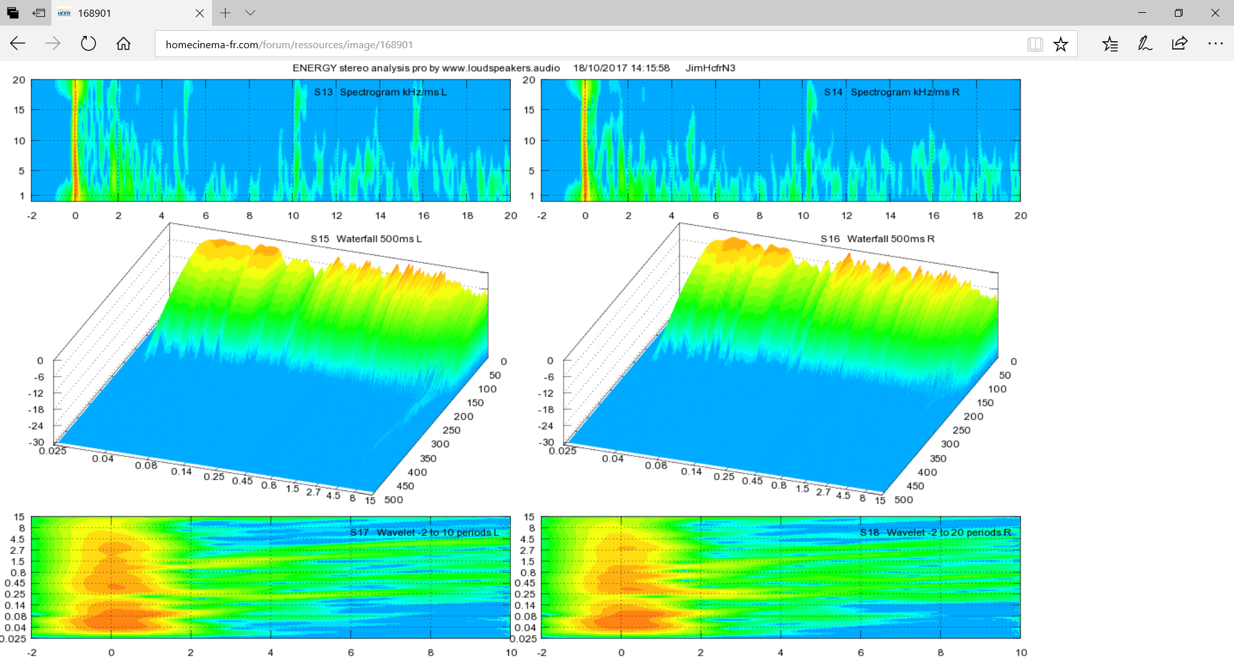Click the homecinema-fr.com address bar
The image size is (1234, 662).
578,44
